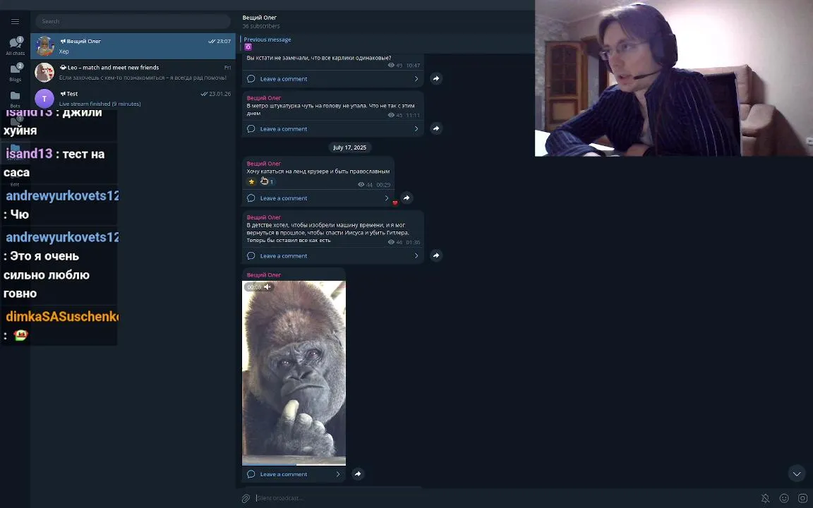Share the карлики post with forward arrow

coord(436,78)
